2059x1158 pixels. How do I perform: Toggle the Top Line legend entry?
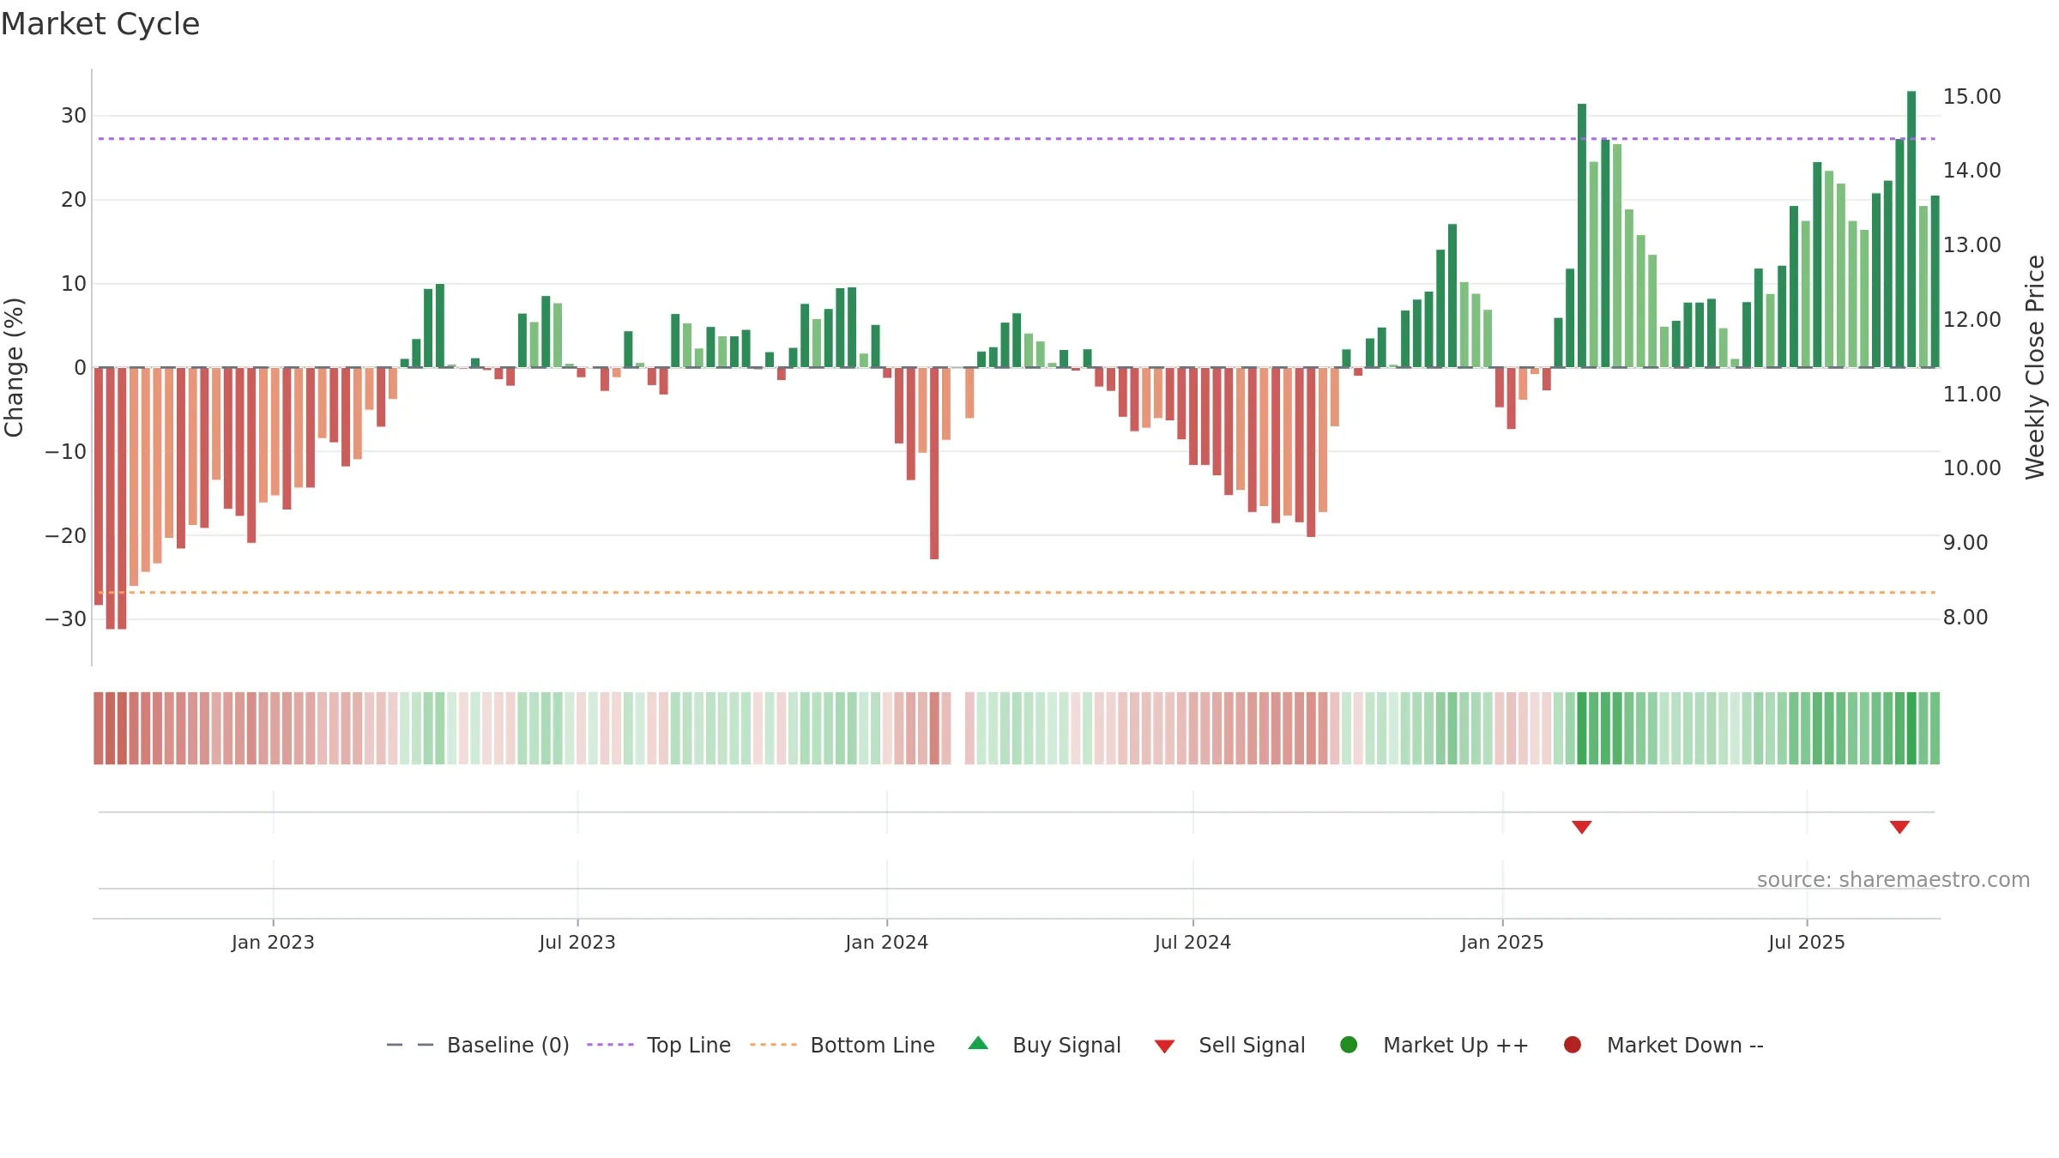click(659, 1045)
